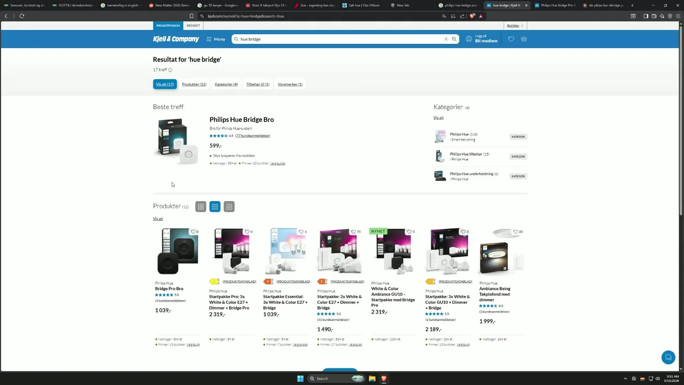The width and height of the screenshot is (684, 385).
Task: Open the chat bubble support icon
Action: 668,357
